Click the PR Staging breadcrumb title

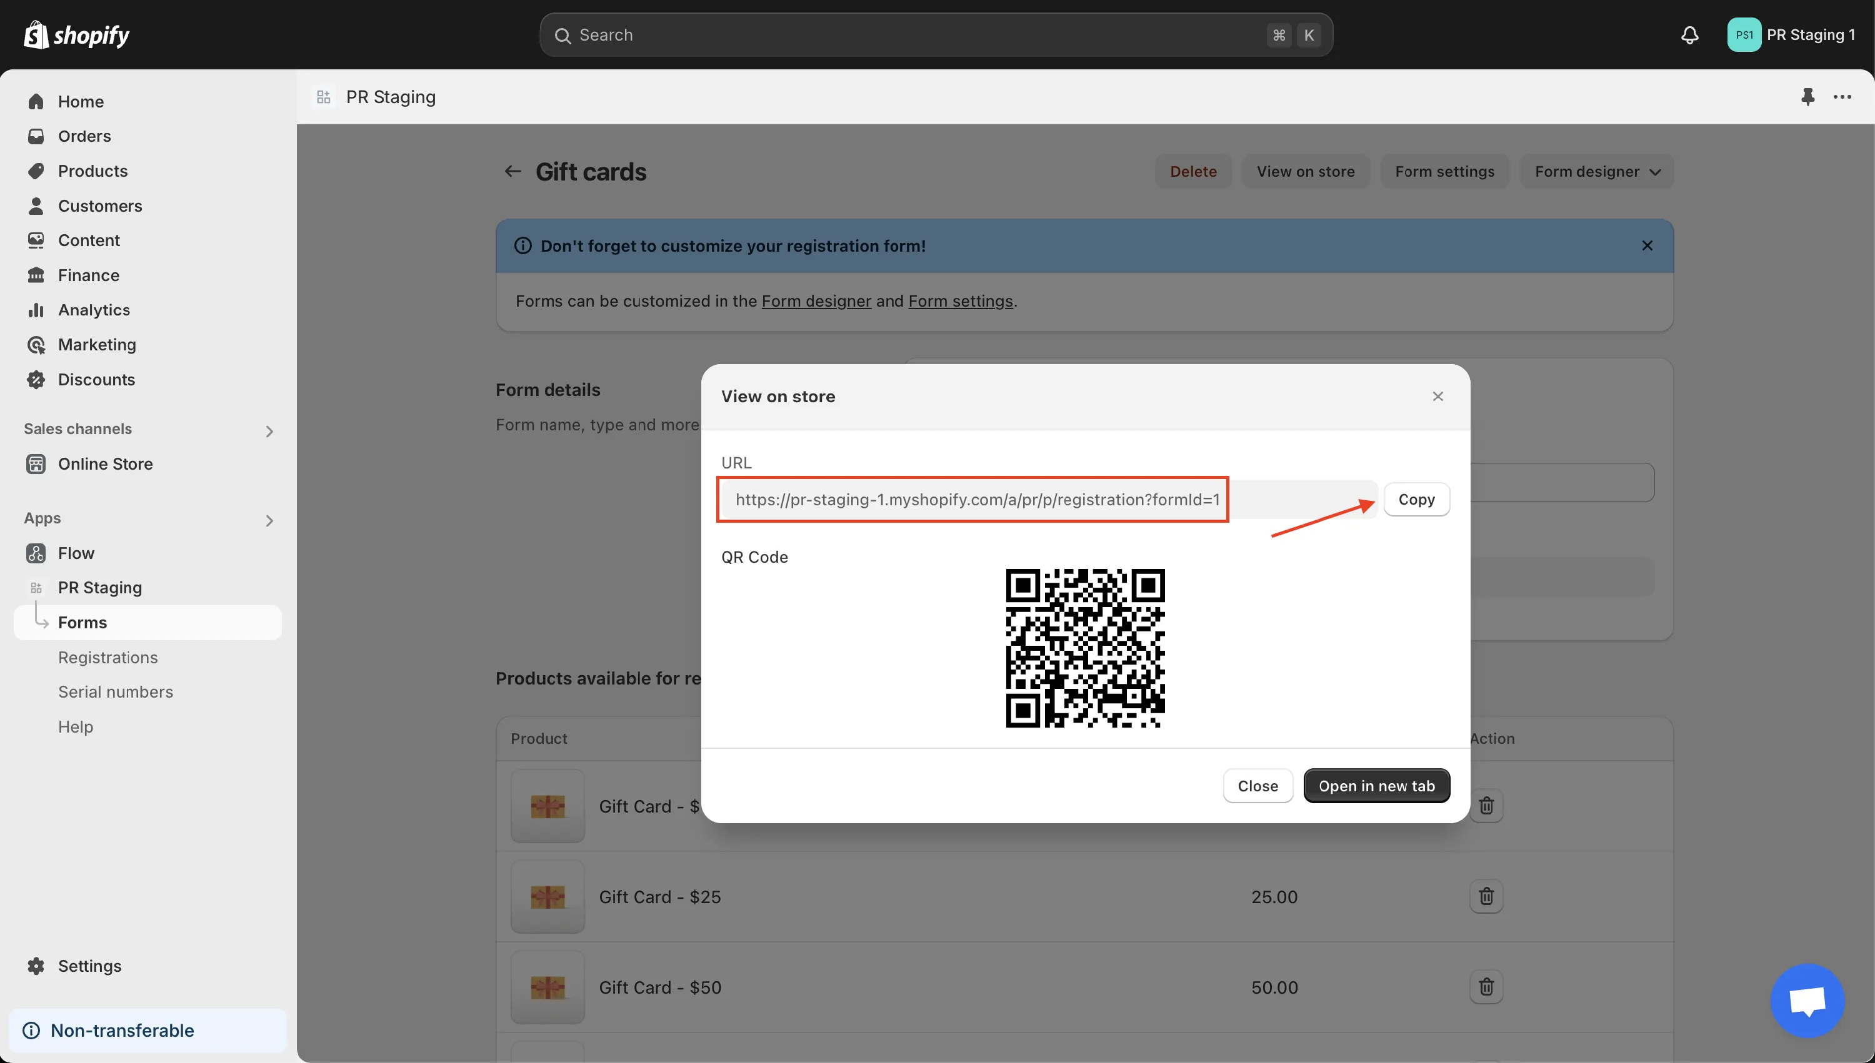391,97
